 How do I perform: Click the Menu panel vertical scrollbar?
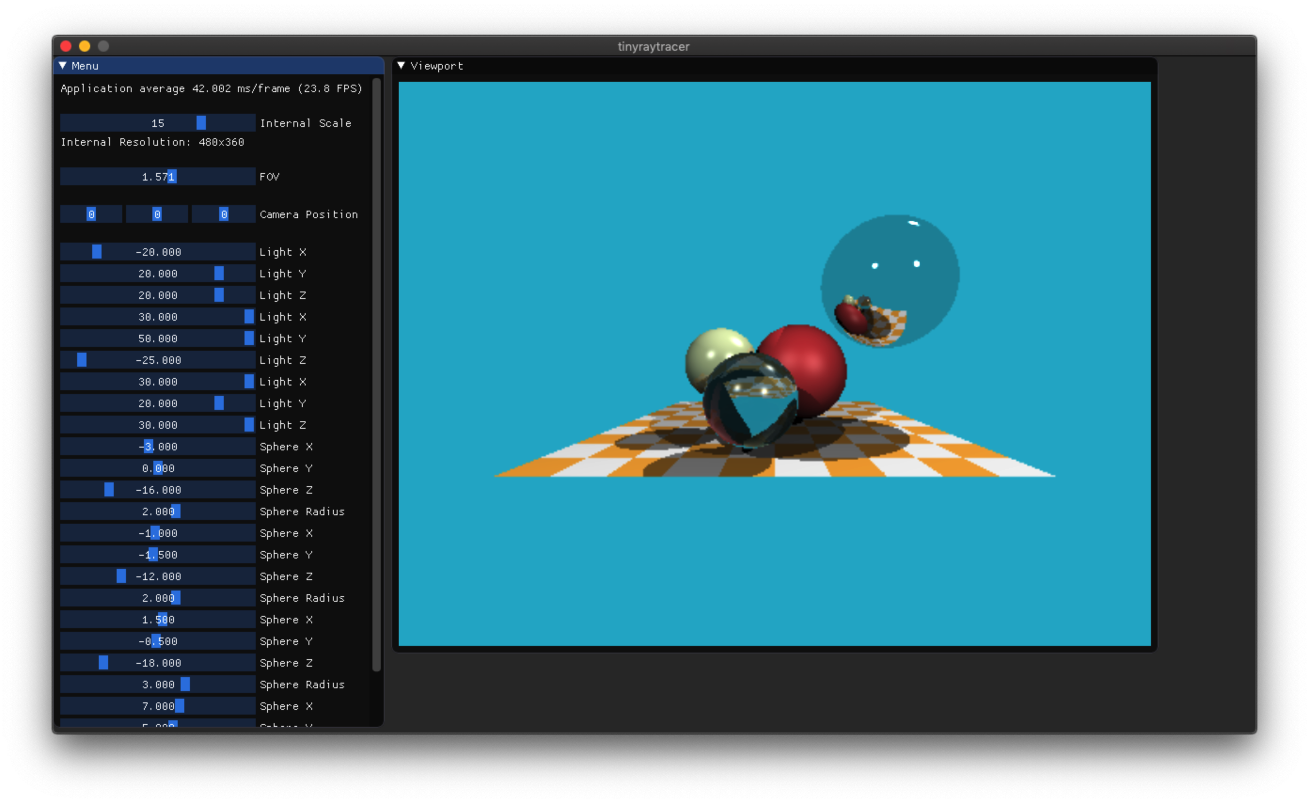pos(377,372)
